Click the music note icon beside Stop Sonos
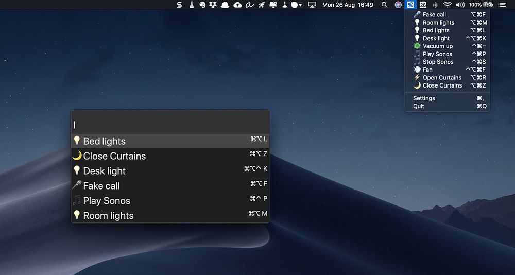The height and width of the screenshot is (275, 515). [417, 62]
